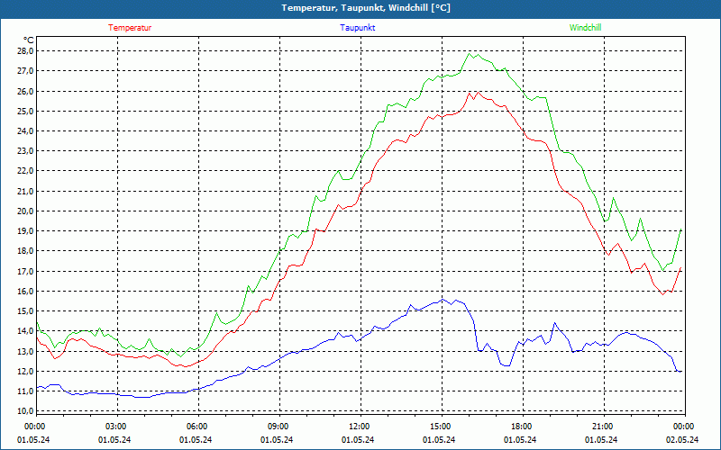Click the '12,0' y-axis value

(x=25, y=371)
